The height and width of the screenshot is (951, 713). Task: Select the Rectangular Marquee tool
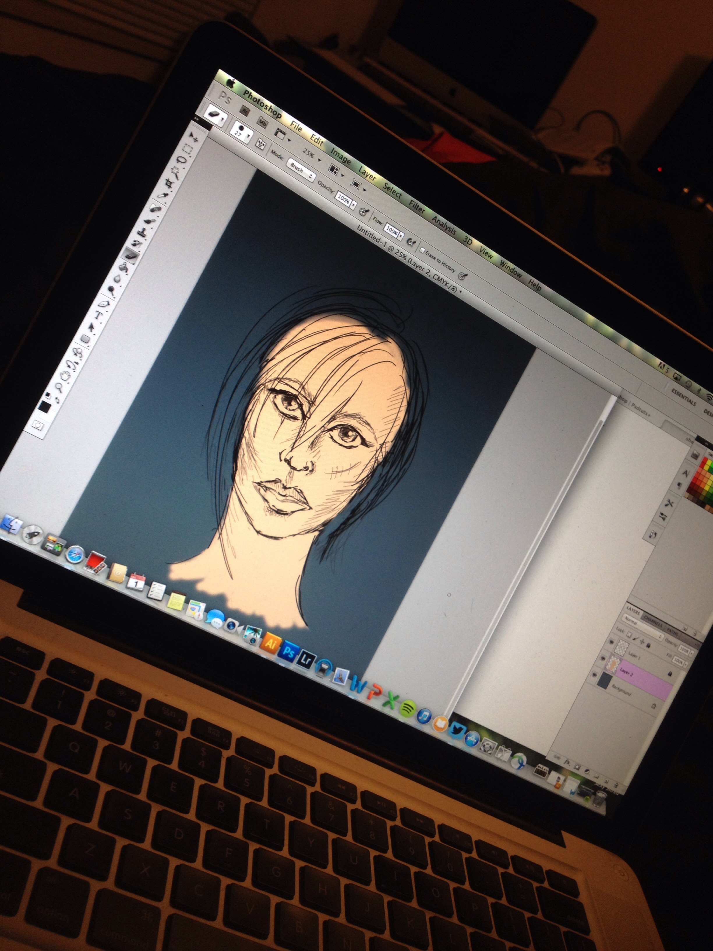pyautogui.click(x=188, y=150)
